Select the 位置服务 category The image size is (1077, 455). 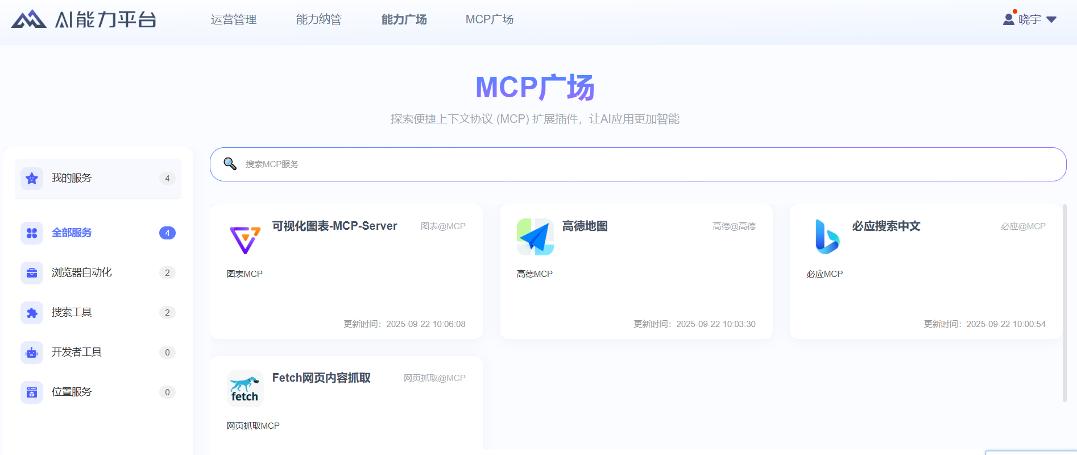(x=98, y=392)
